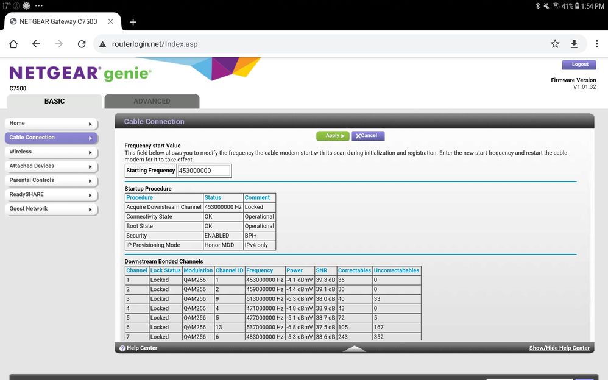608x380 pixels.
Task: Open the browser downloads icon
Action: (x=574, y=44)
